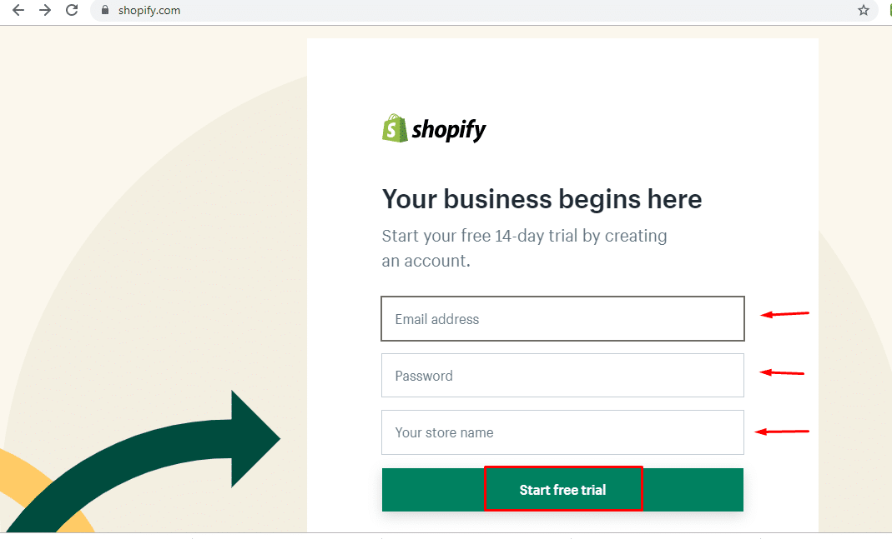
Task: Click the red arrow beside store name
Action: click(x=781, y=432)
